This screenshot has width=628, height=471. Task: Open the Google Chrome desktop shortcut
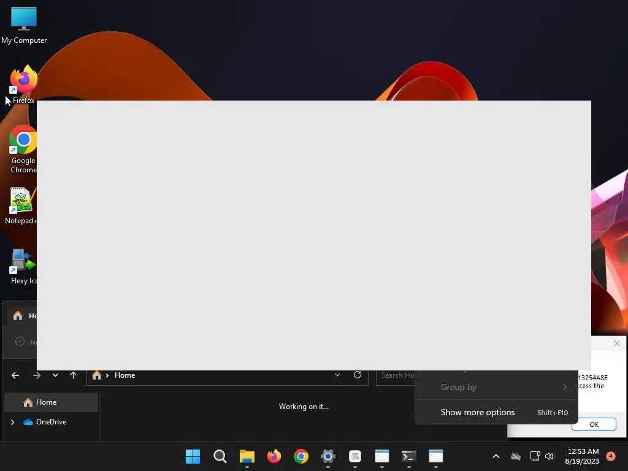[x=23, y=149]
